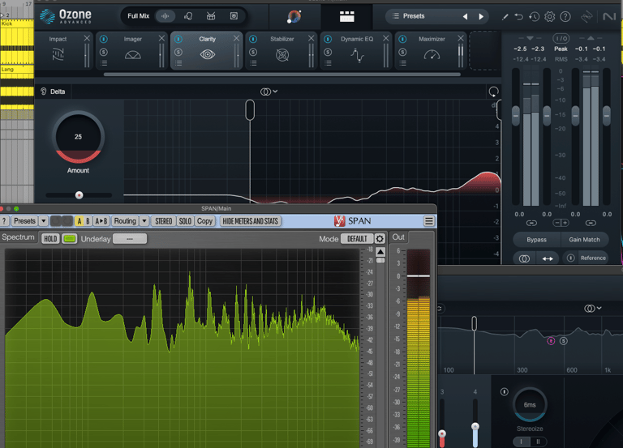The image size is (623, 448).
Task: Select the Full Mix waveform focus icon
Action: (165, 16)
